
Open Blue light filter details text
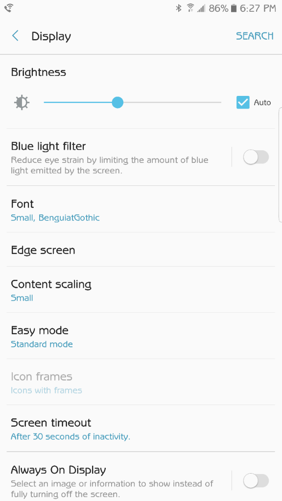click(x=110, y=165)
